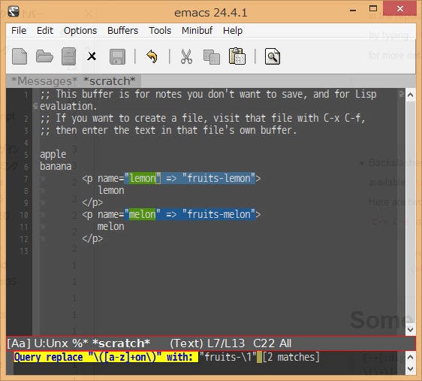Open the File menu
This screenshot has width=422, height=381.
click(19, 31)
